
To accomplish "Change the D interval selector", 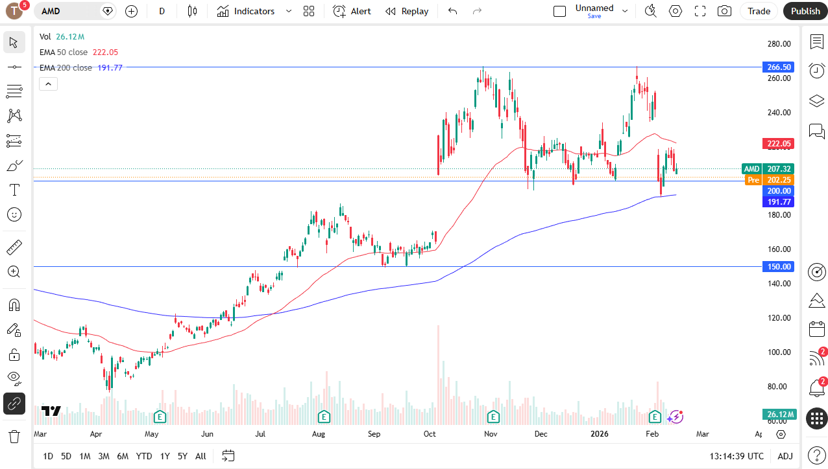I will 162,11.
